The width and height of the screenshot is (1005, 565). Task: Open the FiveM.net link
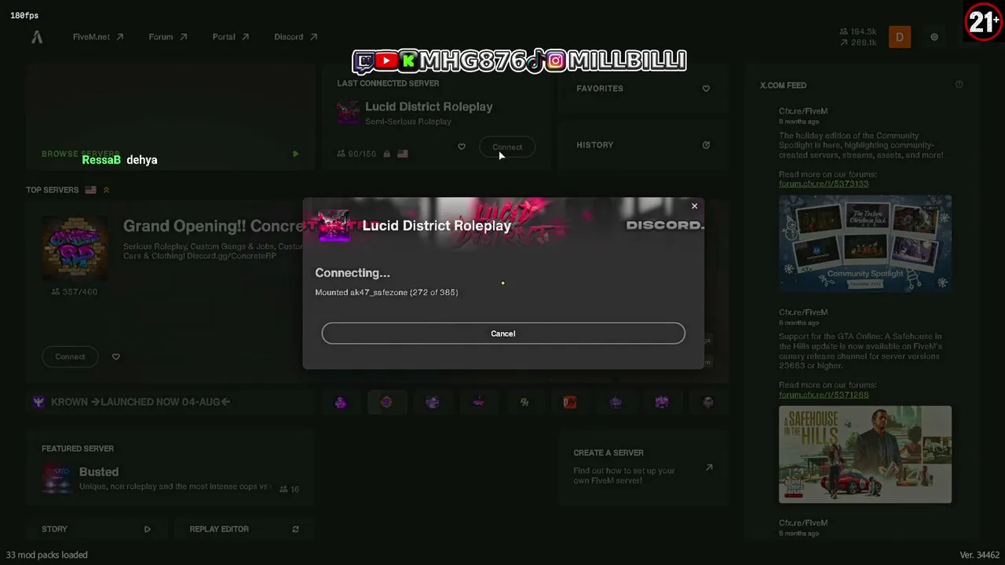coord(98,37)
